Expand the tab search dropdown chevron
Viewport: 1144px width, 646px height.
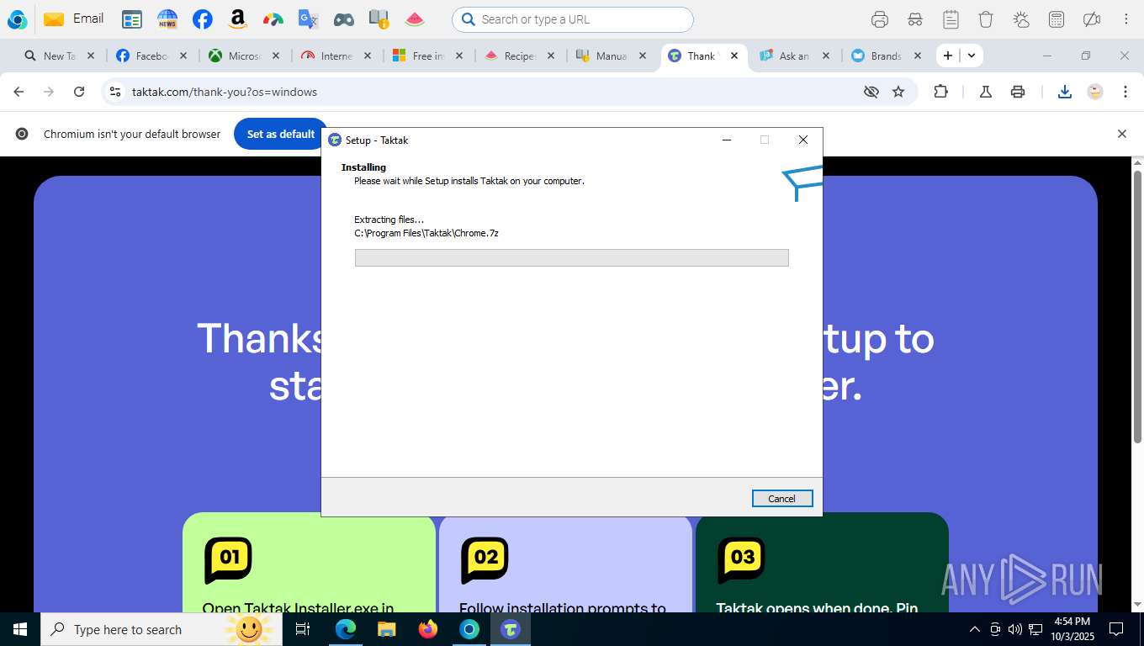(x=972, y=56)
